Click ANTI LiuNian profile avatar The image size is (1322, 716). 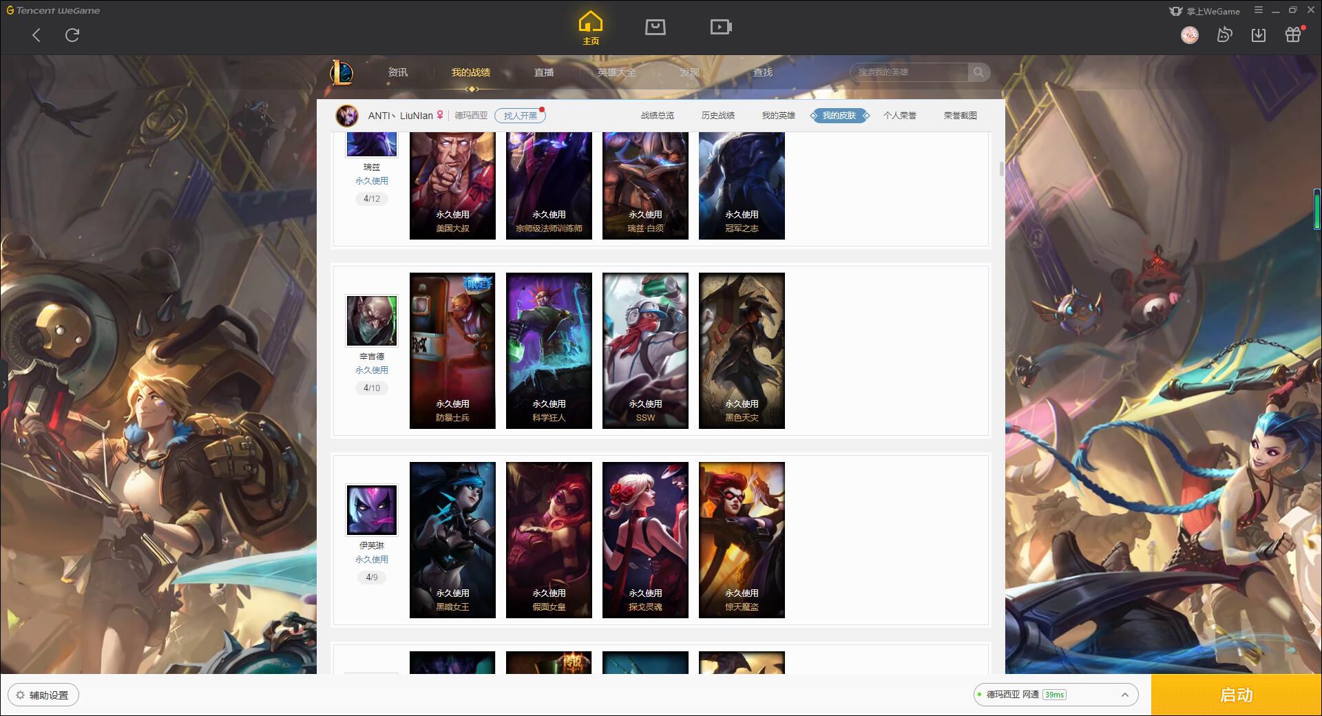[347, 115]
